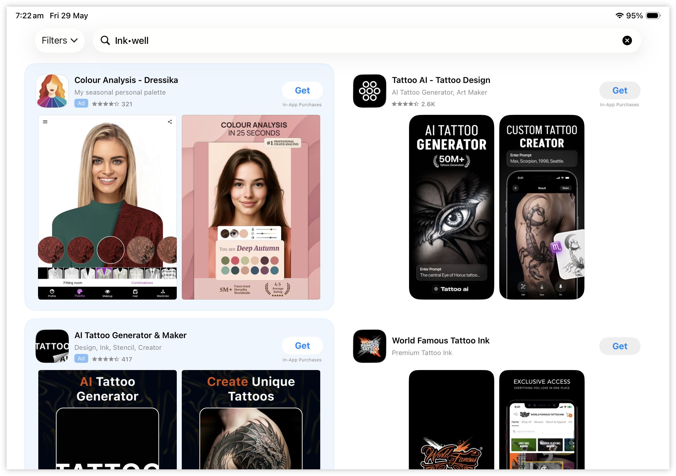Click 'Premium Tattoo Ink' subtitle
The width and height of the screenshot is (676, 476).
click(x=422, y=353)
